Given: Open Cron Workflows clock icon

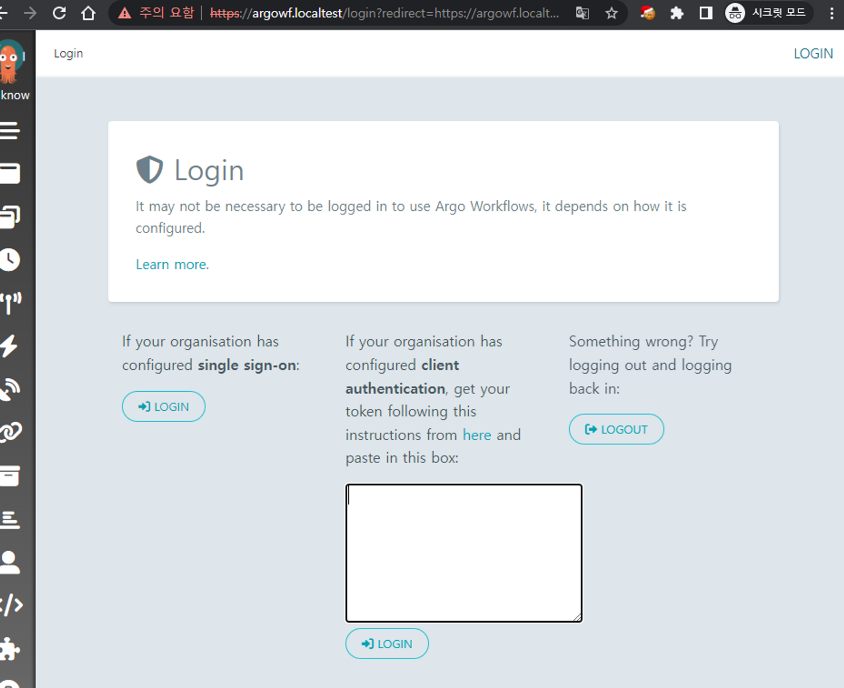Looking at the screenshot, I should (10, 260).
